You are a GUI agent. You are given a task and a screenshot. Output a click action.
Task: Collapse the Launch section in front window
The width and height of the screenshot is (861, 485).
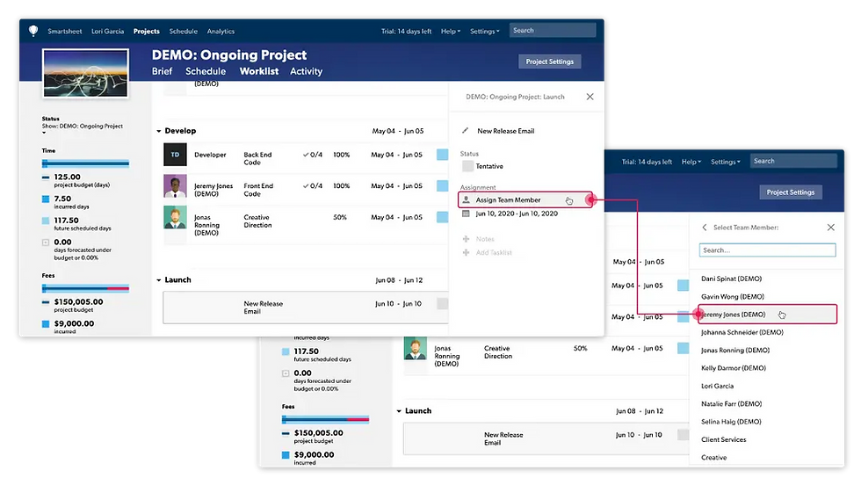pyautogui.click(x=159, y=280)
